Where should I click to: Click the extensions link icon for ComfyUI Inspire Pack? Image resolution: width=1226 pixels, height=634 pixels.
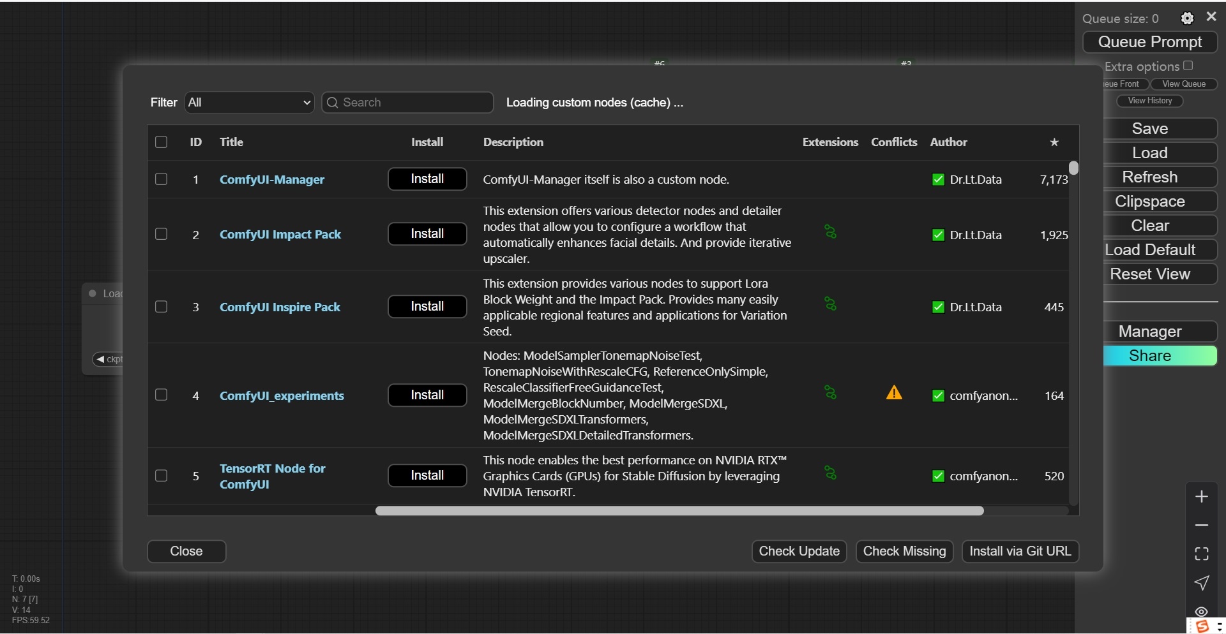[830, 304]
